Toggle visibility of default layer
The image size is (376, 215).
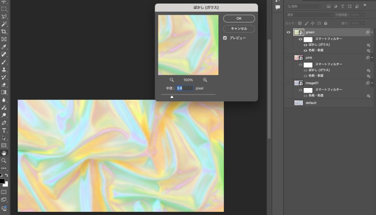288,103
